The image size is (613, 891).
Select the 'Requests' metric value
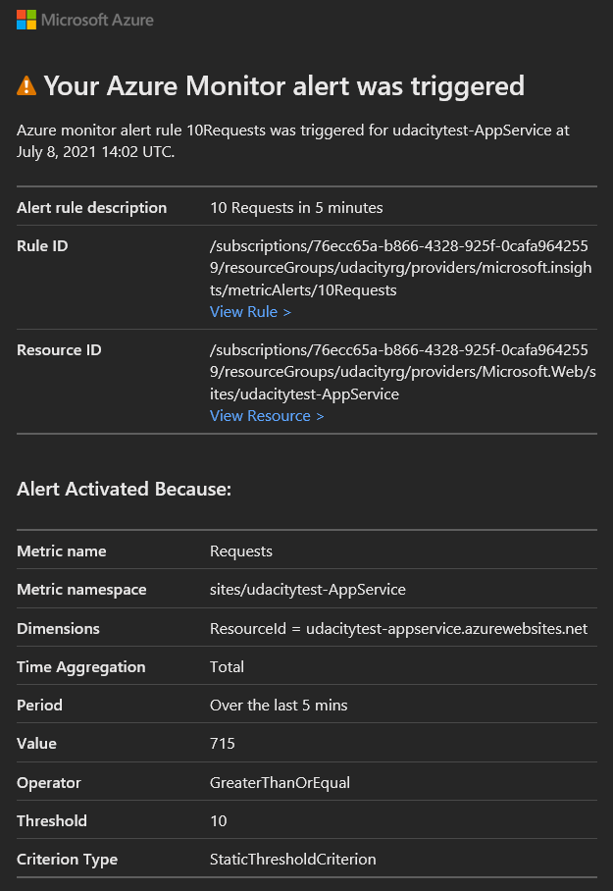[x=241, y=551]
